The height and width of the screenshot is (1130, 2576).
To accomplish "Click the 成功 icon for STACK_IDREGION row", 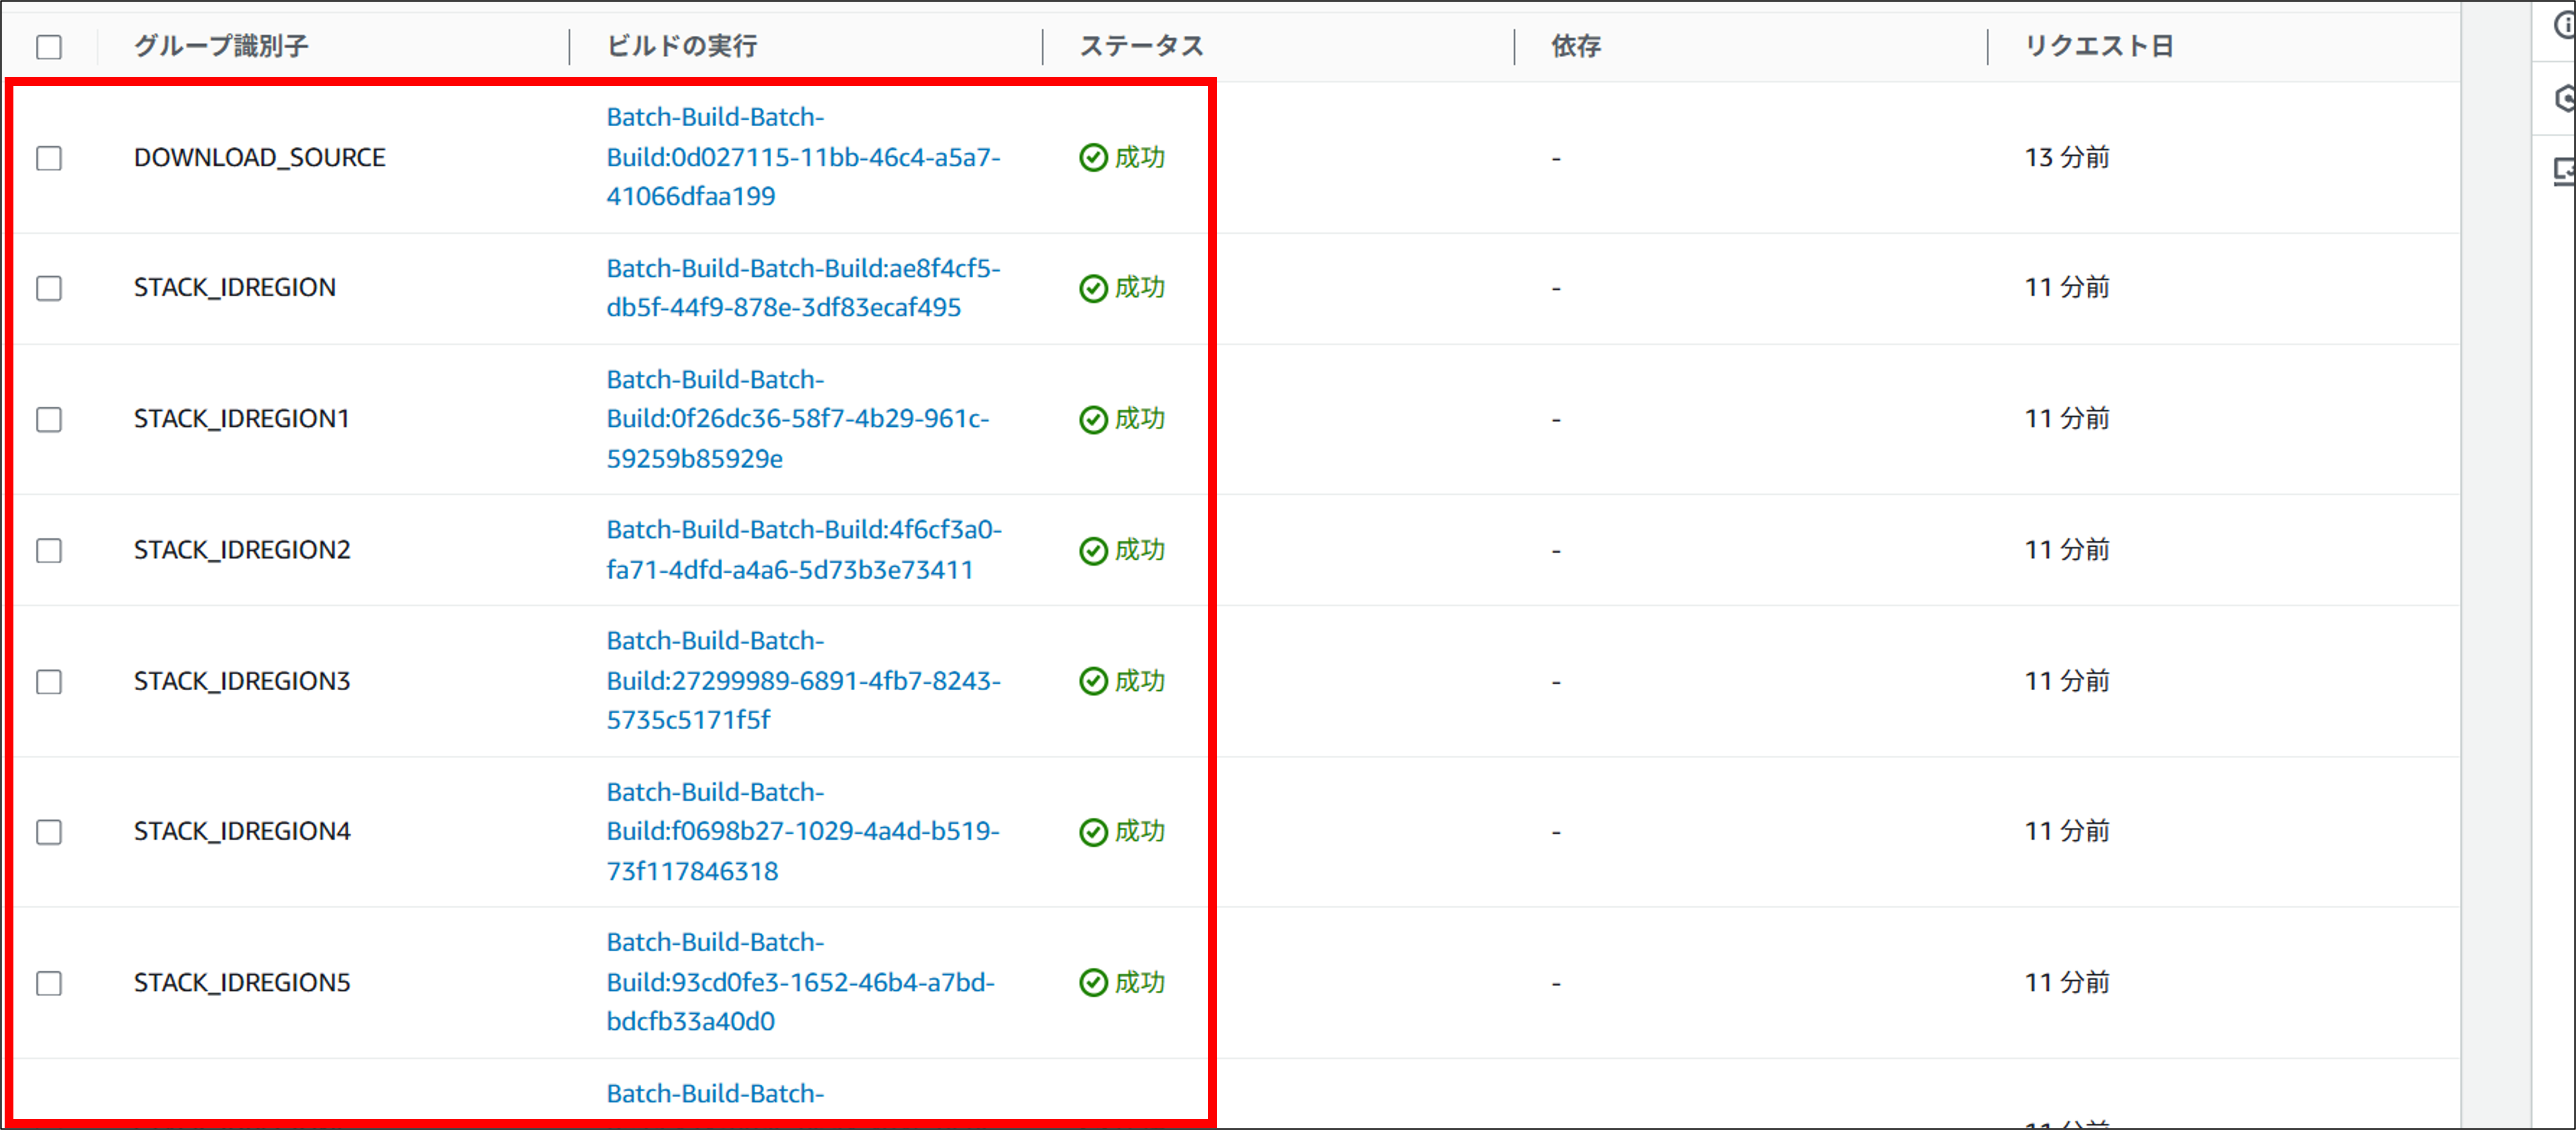I will tap(1094, 288).
